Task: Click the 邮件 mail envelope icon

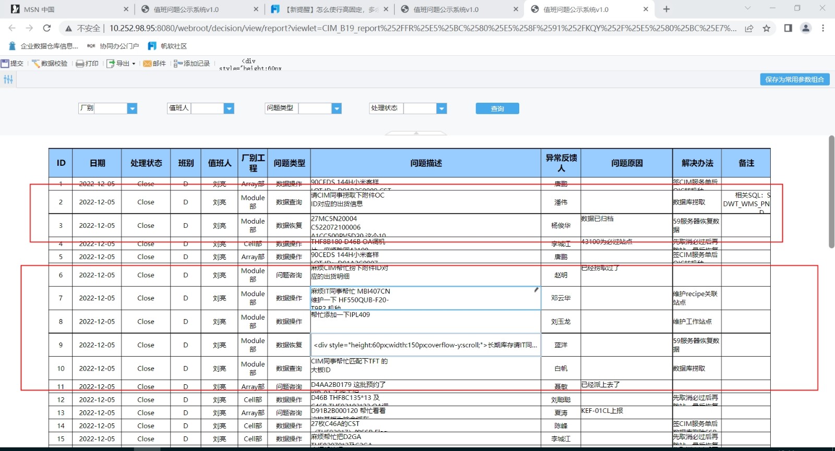Action: point(147,64)
